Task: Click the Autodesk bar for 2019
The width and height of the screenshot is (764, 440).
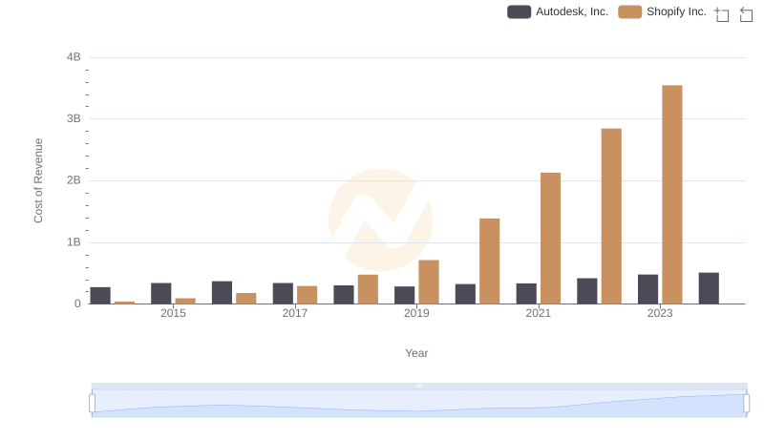Action: click(404, 295)
